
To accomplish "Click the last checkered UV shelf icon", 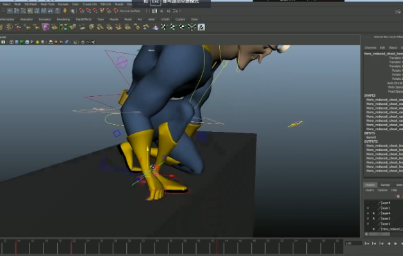I will click(201, 27).
